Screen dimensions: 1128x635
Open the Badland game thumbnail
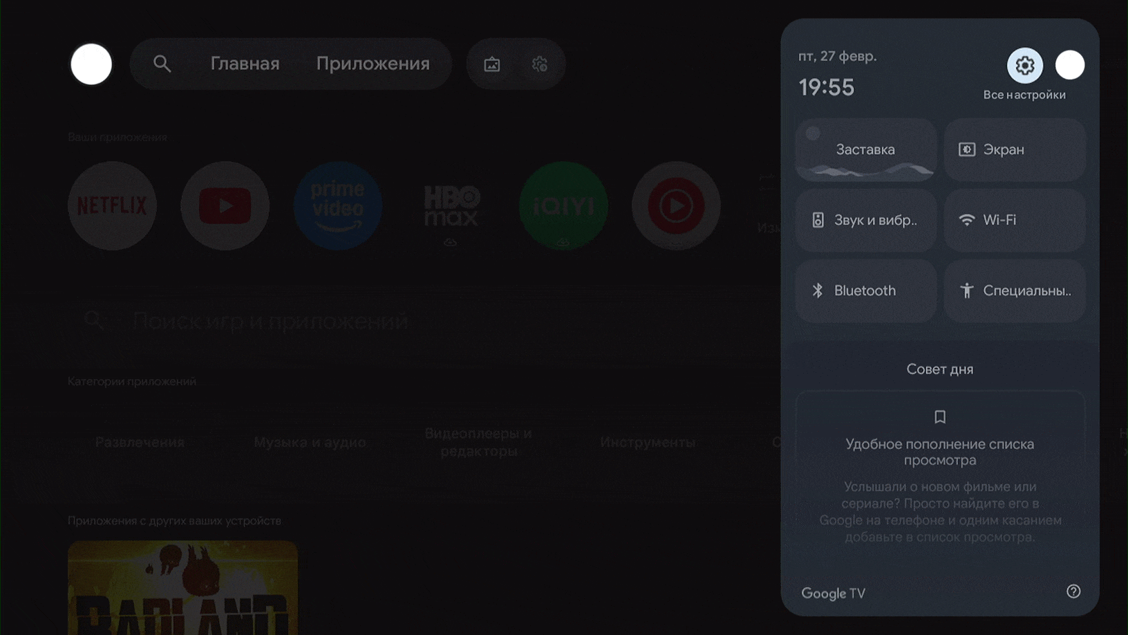(182, 588)
